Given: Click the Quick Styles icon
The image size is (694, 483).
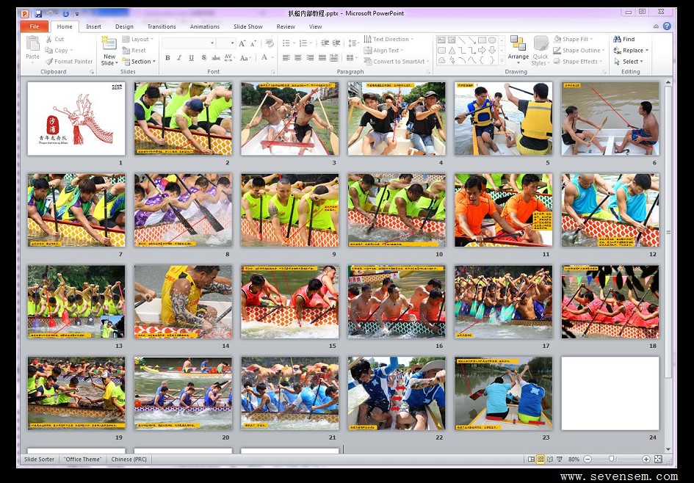Looking at the screenshot, I should [x=541, y=43].
